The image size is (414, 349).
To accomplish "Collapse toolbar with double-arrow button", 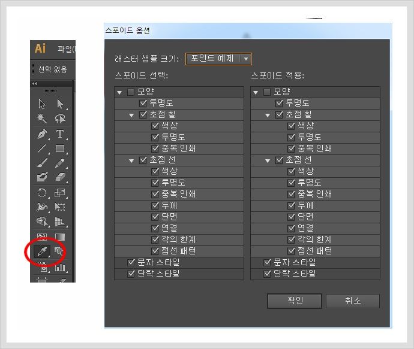I will tap(35, 83).
